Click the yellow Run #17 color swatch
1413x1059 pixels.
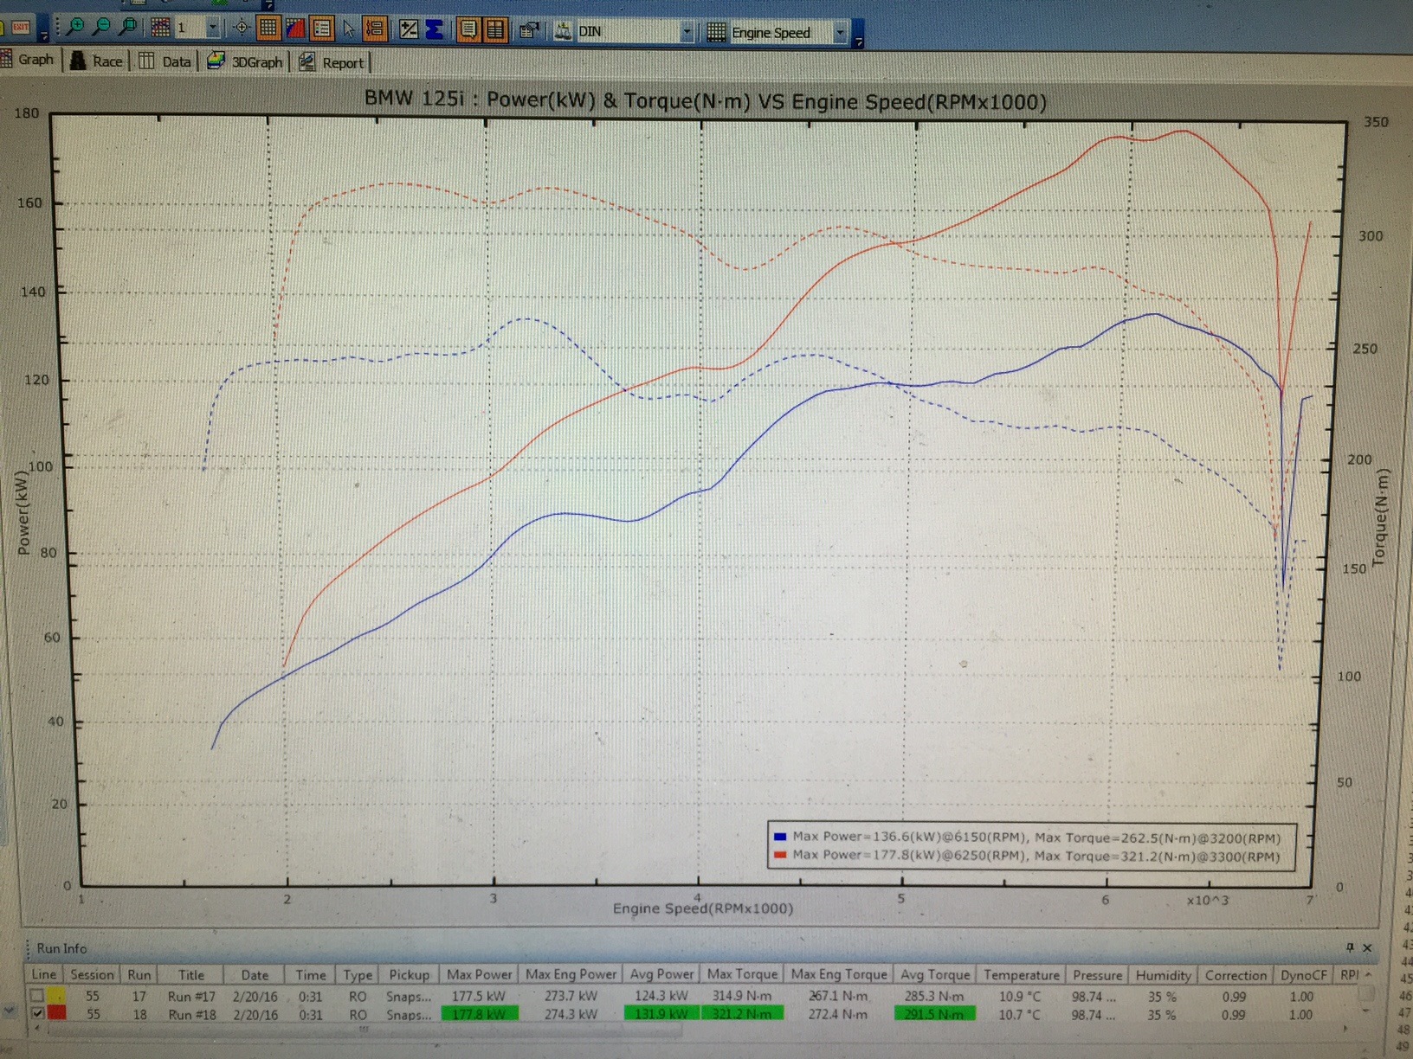point(57,996)
